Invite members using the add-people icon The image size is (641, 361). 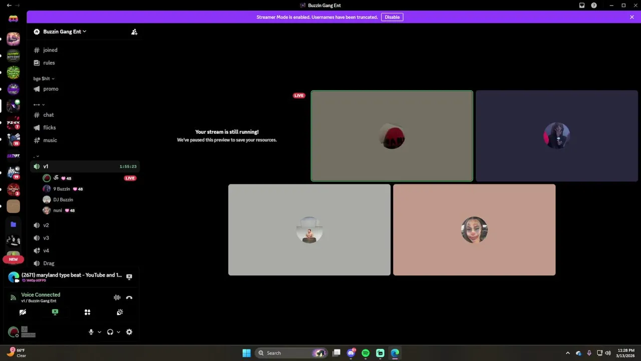click(134, 32)
